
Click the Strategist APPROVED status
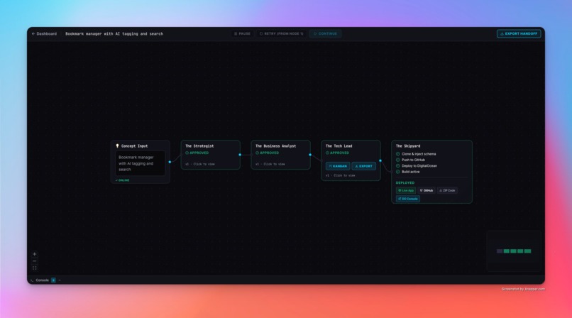point(197,153)
